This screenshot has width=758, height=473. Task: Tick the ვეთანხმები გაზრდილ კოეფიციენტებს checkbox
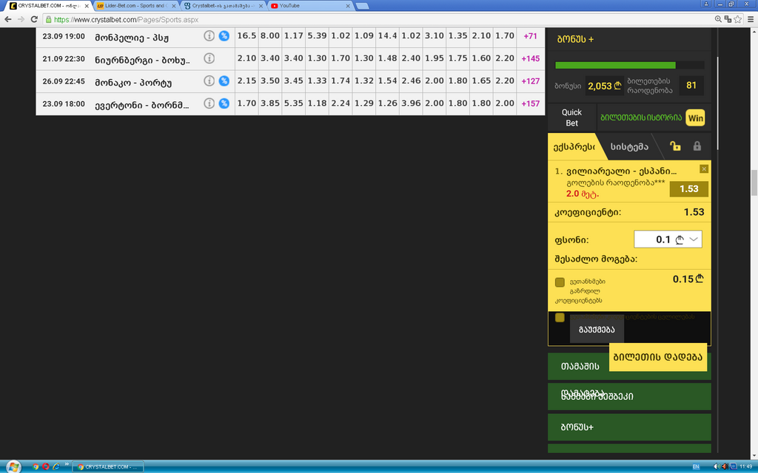tap(560, 282)
